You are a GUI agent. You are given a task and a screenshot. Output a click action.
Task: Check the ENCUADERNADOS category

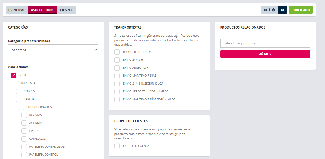point(21,107)
